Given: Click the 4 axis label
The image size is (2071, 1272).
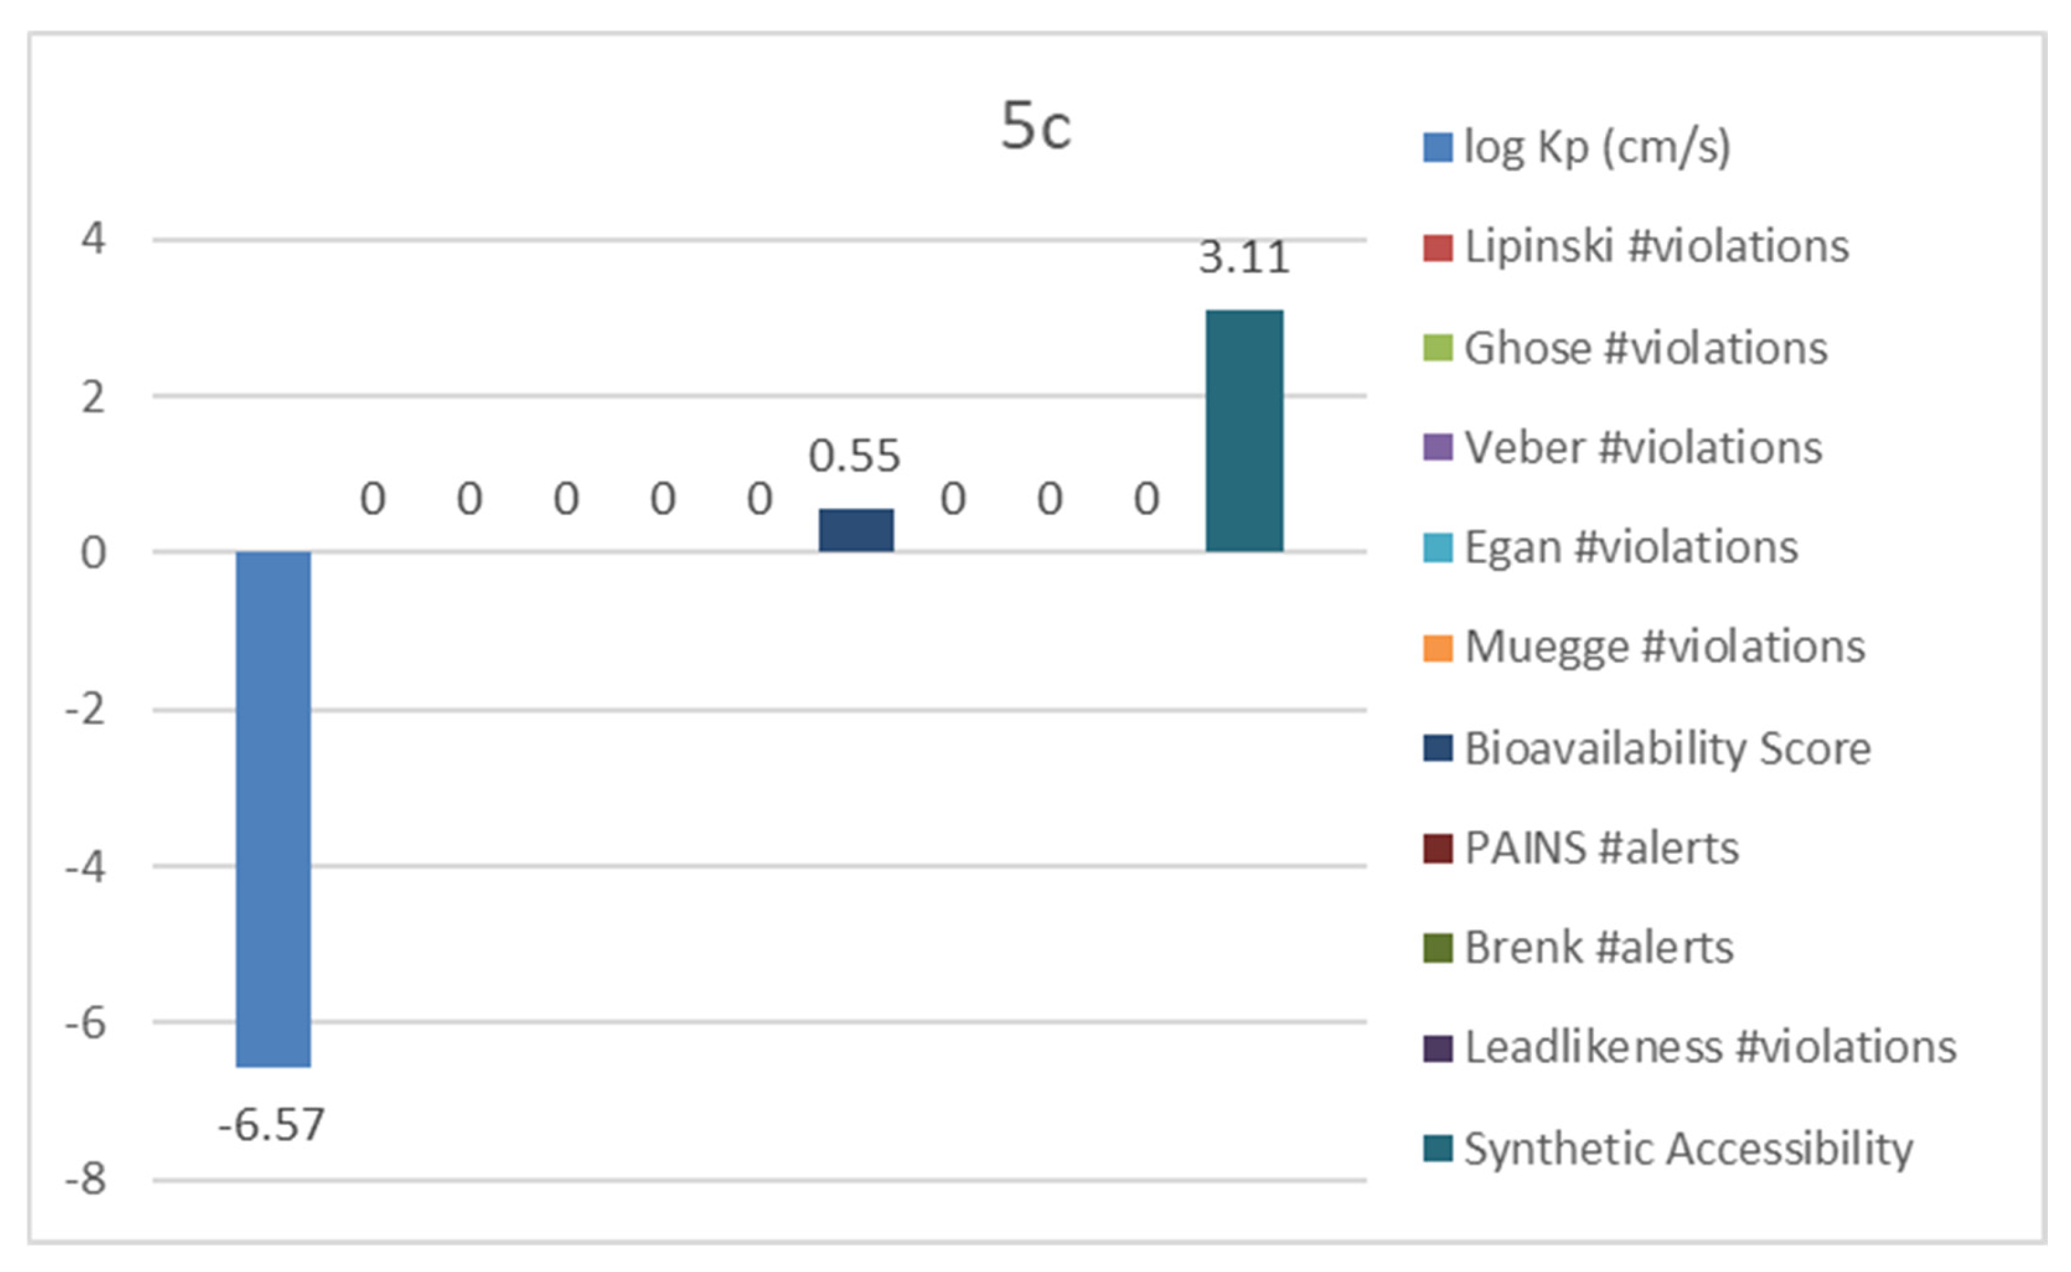Looking at the screenshot, I should (92, 239).
